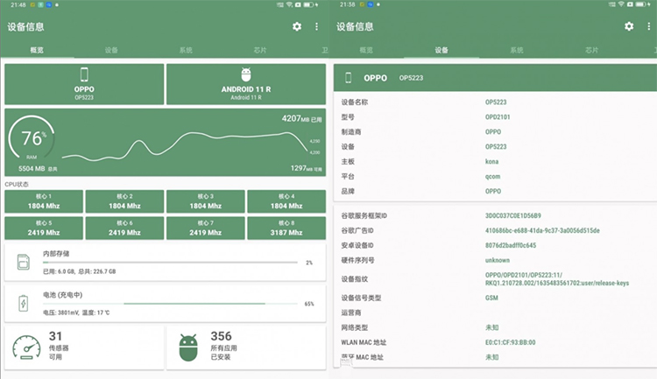Tap 设备信息 title in left screen
Viewport: 657px width, 379px height.
point(25,27)
